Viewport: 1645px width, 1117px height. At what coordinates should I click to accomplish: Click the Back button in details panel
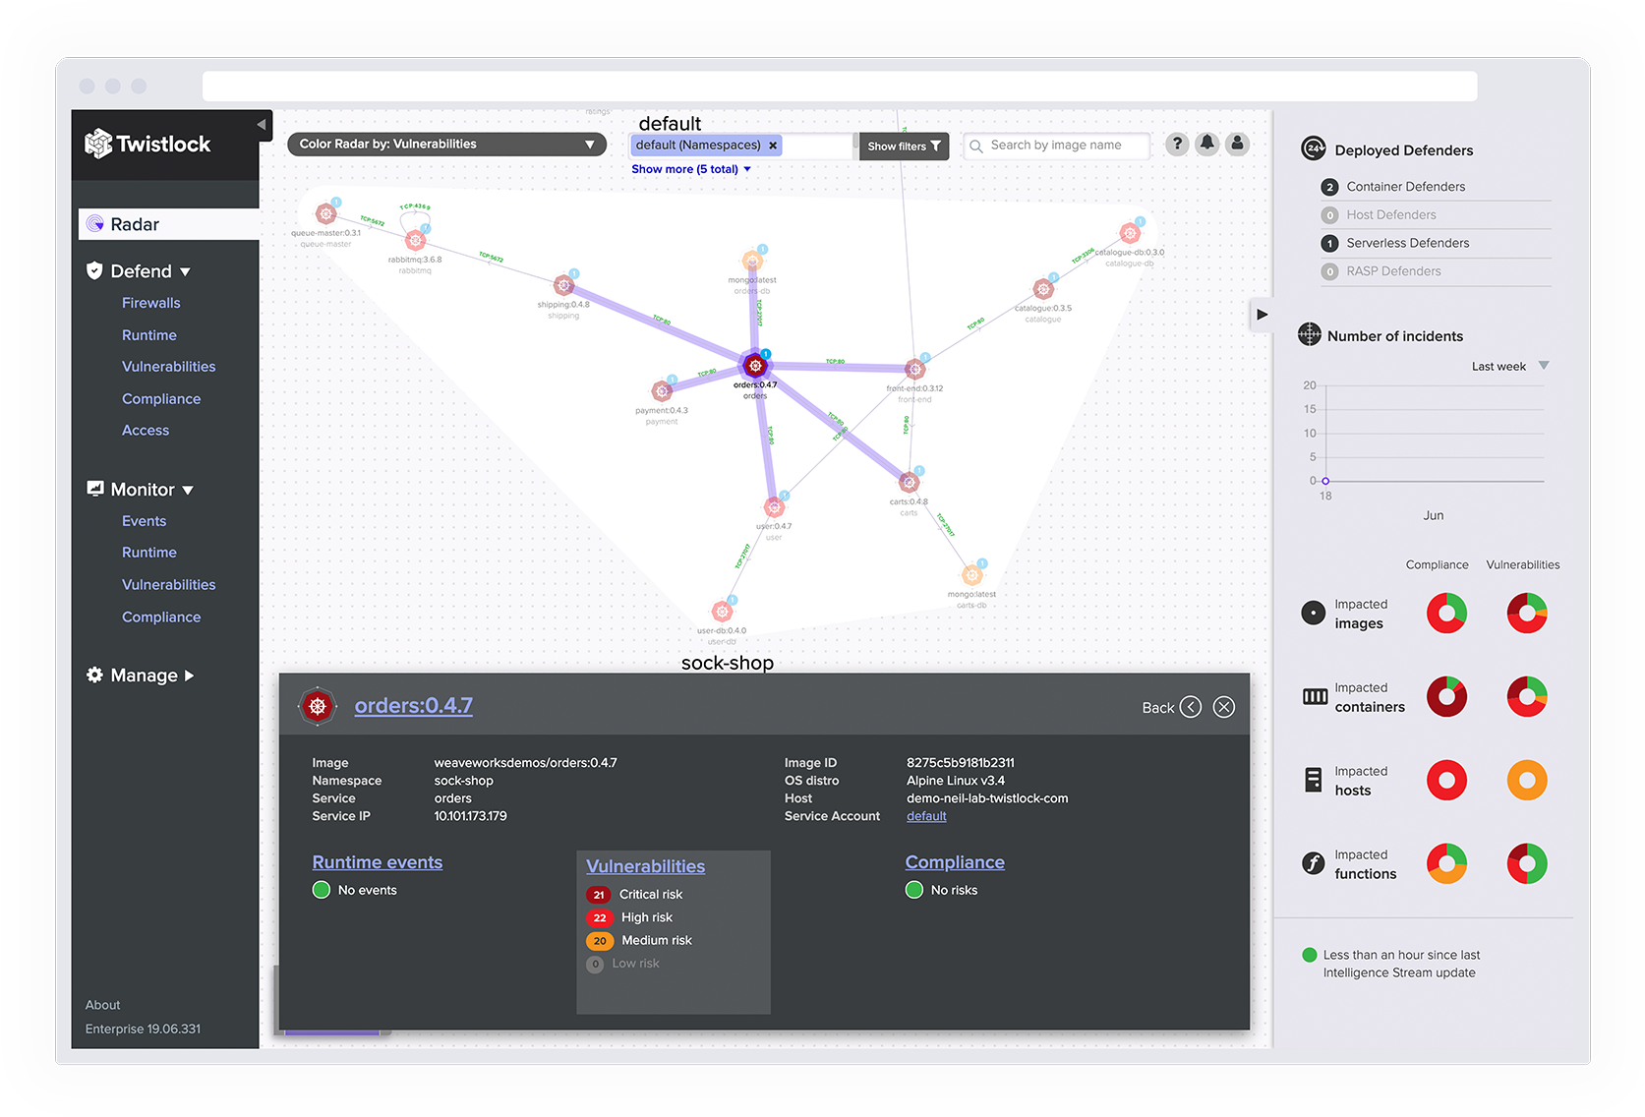click(x=1171, y=707)
